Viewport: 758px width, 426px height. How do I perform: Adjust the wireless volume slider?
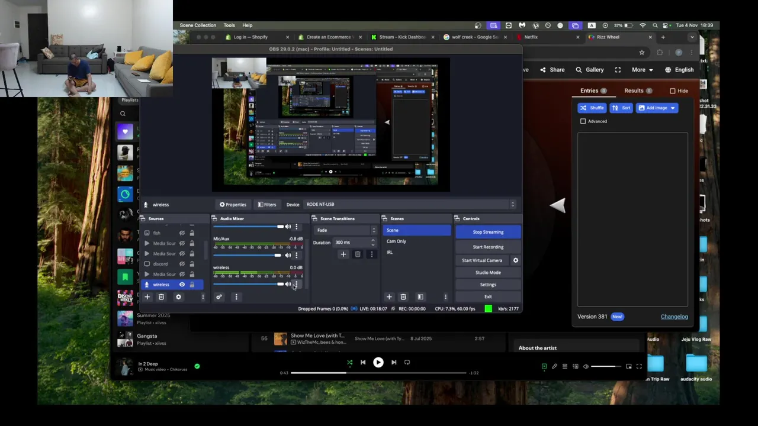[x=248, y=284]
